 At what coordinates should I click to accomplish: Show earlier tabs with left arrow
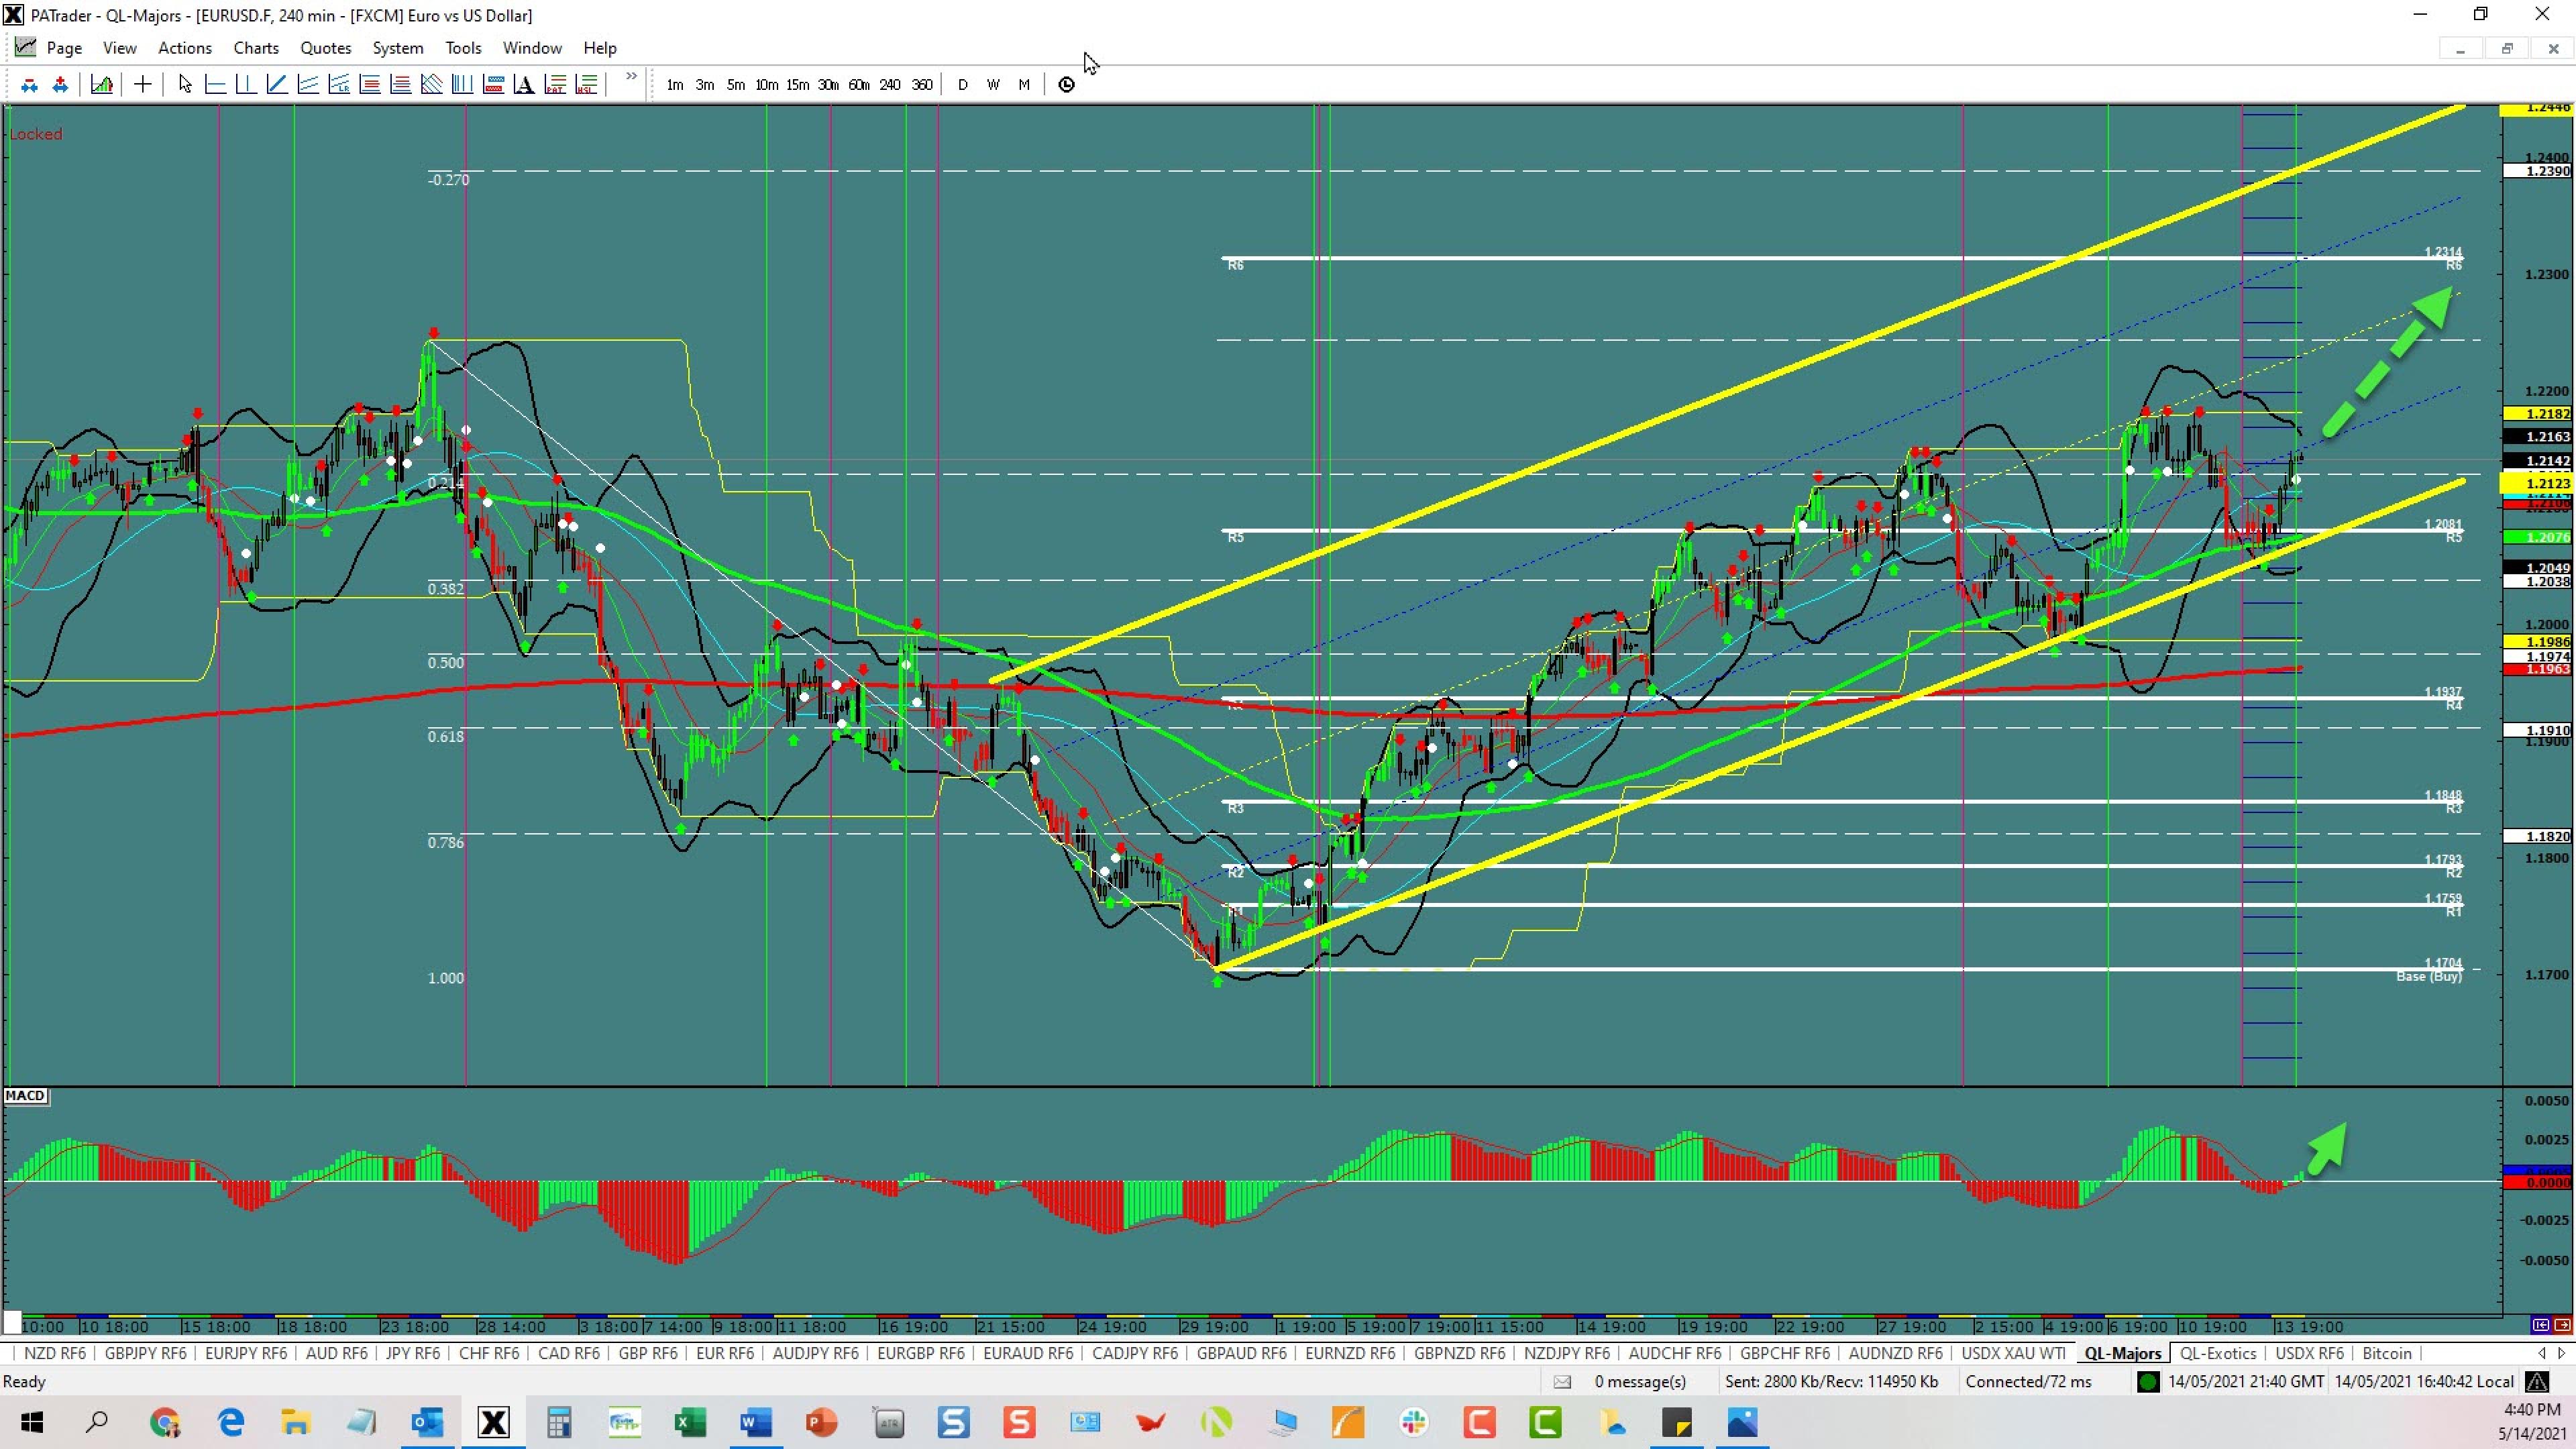[x=2541, y=1353]
